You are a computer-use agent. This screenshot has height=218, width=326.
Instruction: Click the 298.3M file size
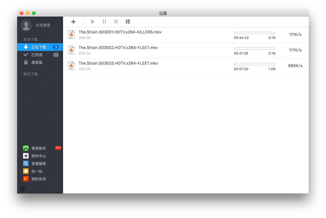(85, 38)
